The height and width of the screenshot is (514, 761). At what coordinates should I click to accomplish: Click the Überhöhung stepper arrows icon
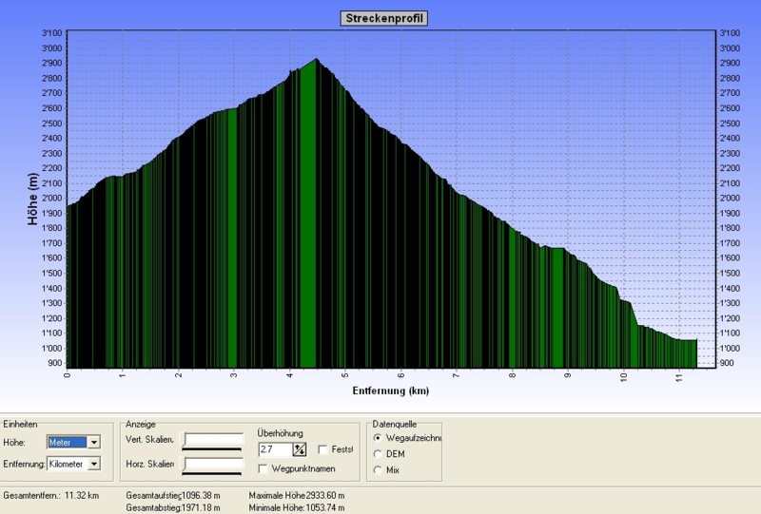point(299,449)
